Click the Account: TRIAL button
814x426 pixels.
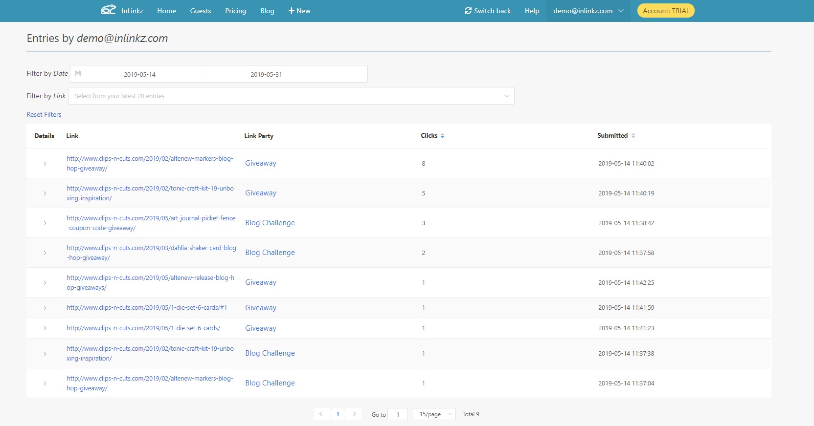pos(666,11)
